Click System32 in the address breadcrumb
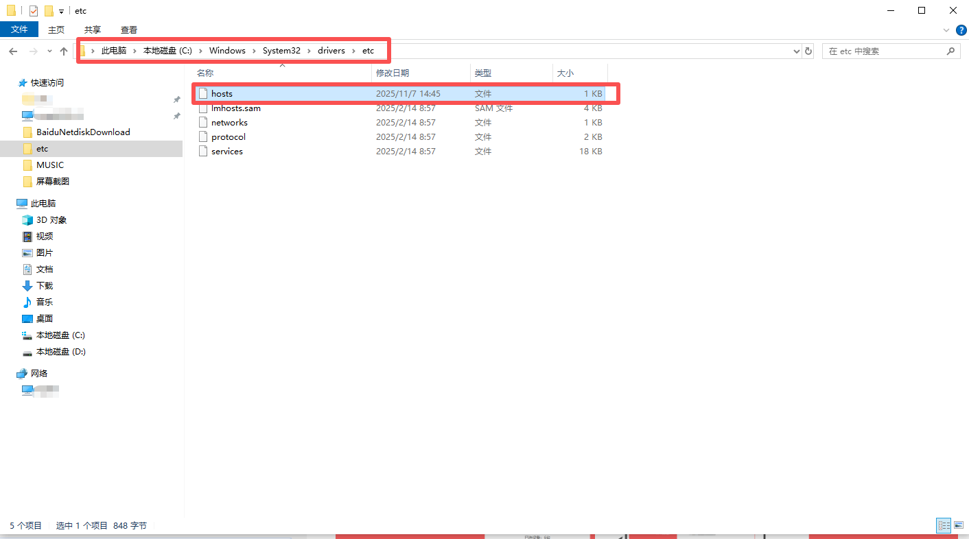Viewport: 969px width, 539px height. click(281, 51)
